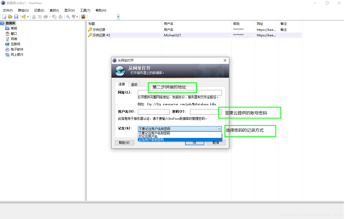The height and width of the screenshot is (219, 345).
Task: Click the key icon of first 示例记录 entry
Action: click(90, 30)
